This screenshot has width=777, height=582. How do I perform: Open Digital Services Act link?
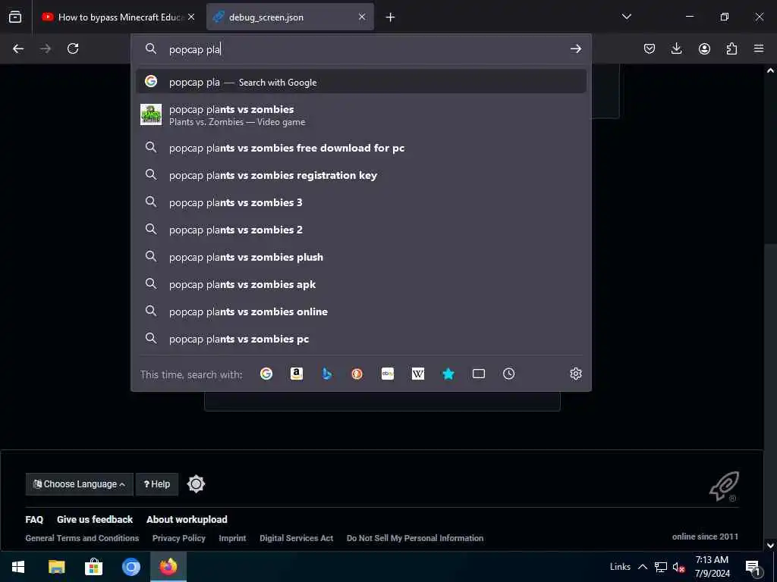pyautogui.click(x=297, y=538)
